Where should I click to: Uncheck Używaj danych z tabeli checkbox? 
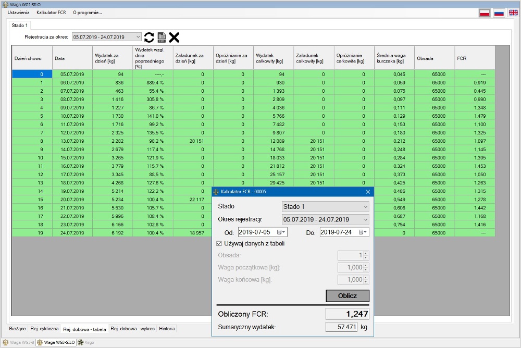pyautogui.click(x=219, y=243)
